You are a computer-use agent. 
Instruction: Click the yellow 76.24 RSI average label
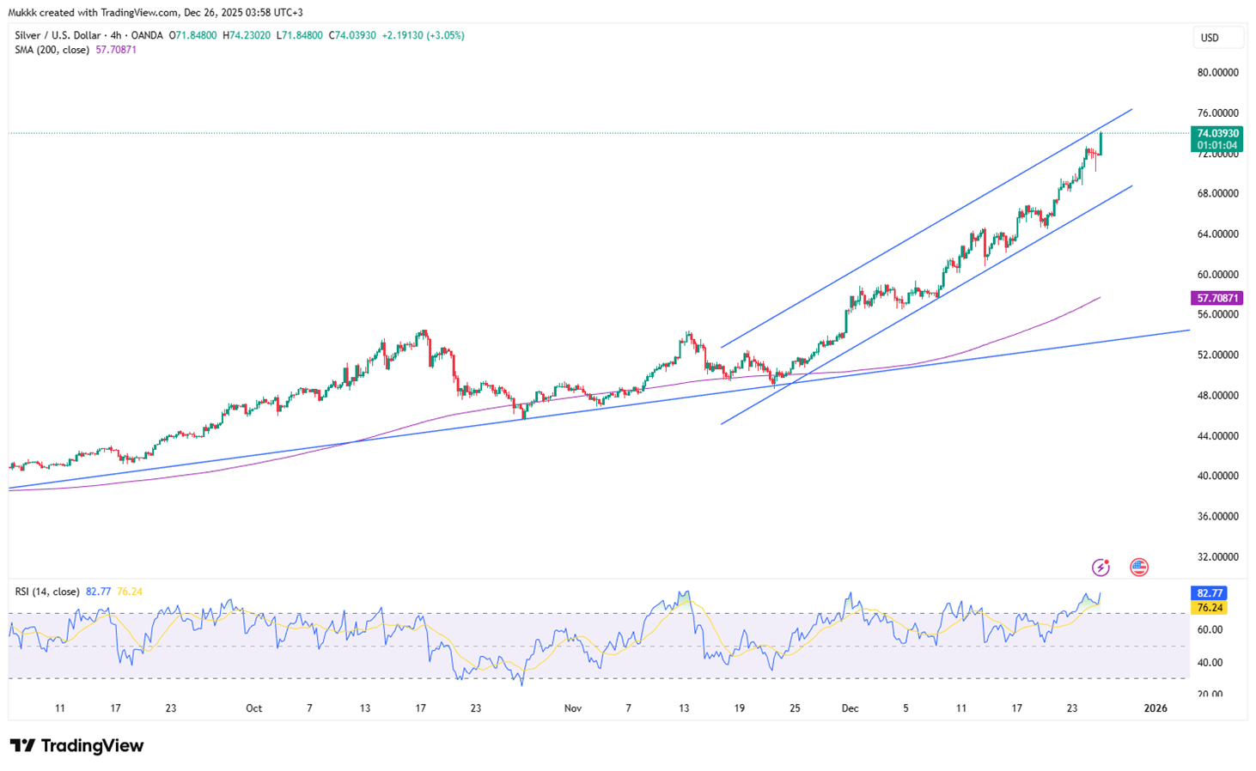coord(1209,608)
